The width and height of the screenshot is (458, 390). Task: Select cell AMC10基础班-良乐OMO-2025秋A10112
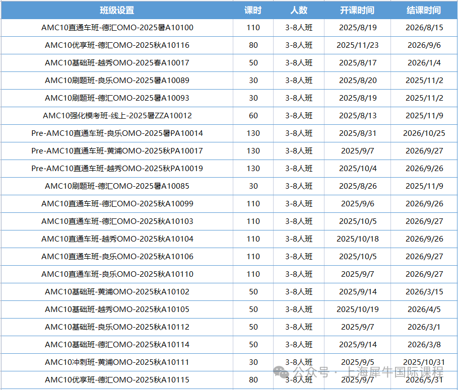click(x=117, y=327)
